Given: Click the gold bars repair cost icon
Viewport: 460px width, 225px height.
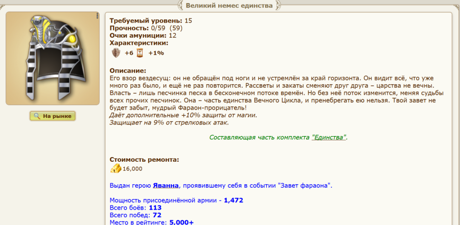Looking at the screenshot, I should click(116, 168).
